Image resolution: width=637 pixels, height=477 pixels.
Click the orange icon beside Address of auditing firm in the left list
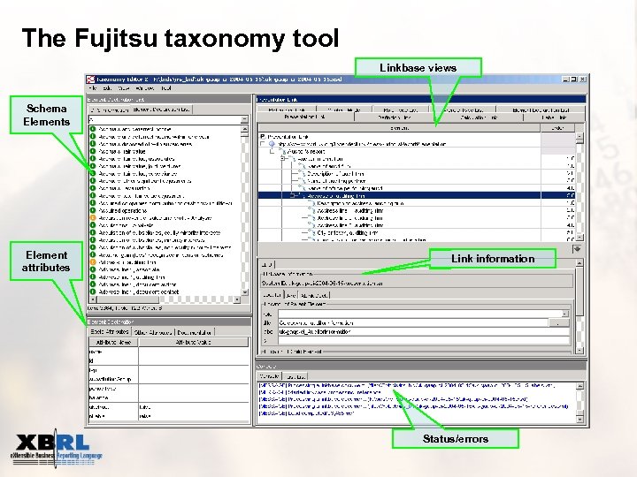point(93,262)
